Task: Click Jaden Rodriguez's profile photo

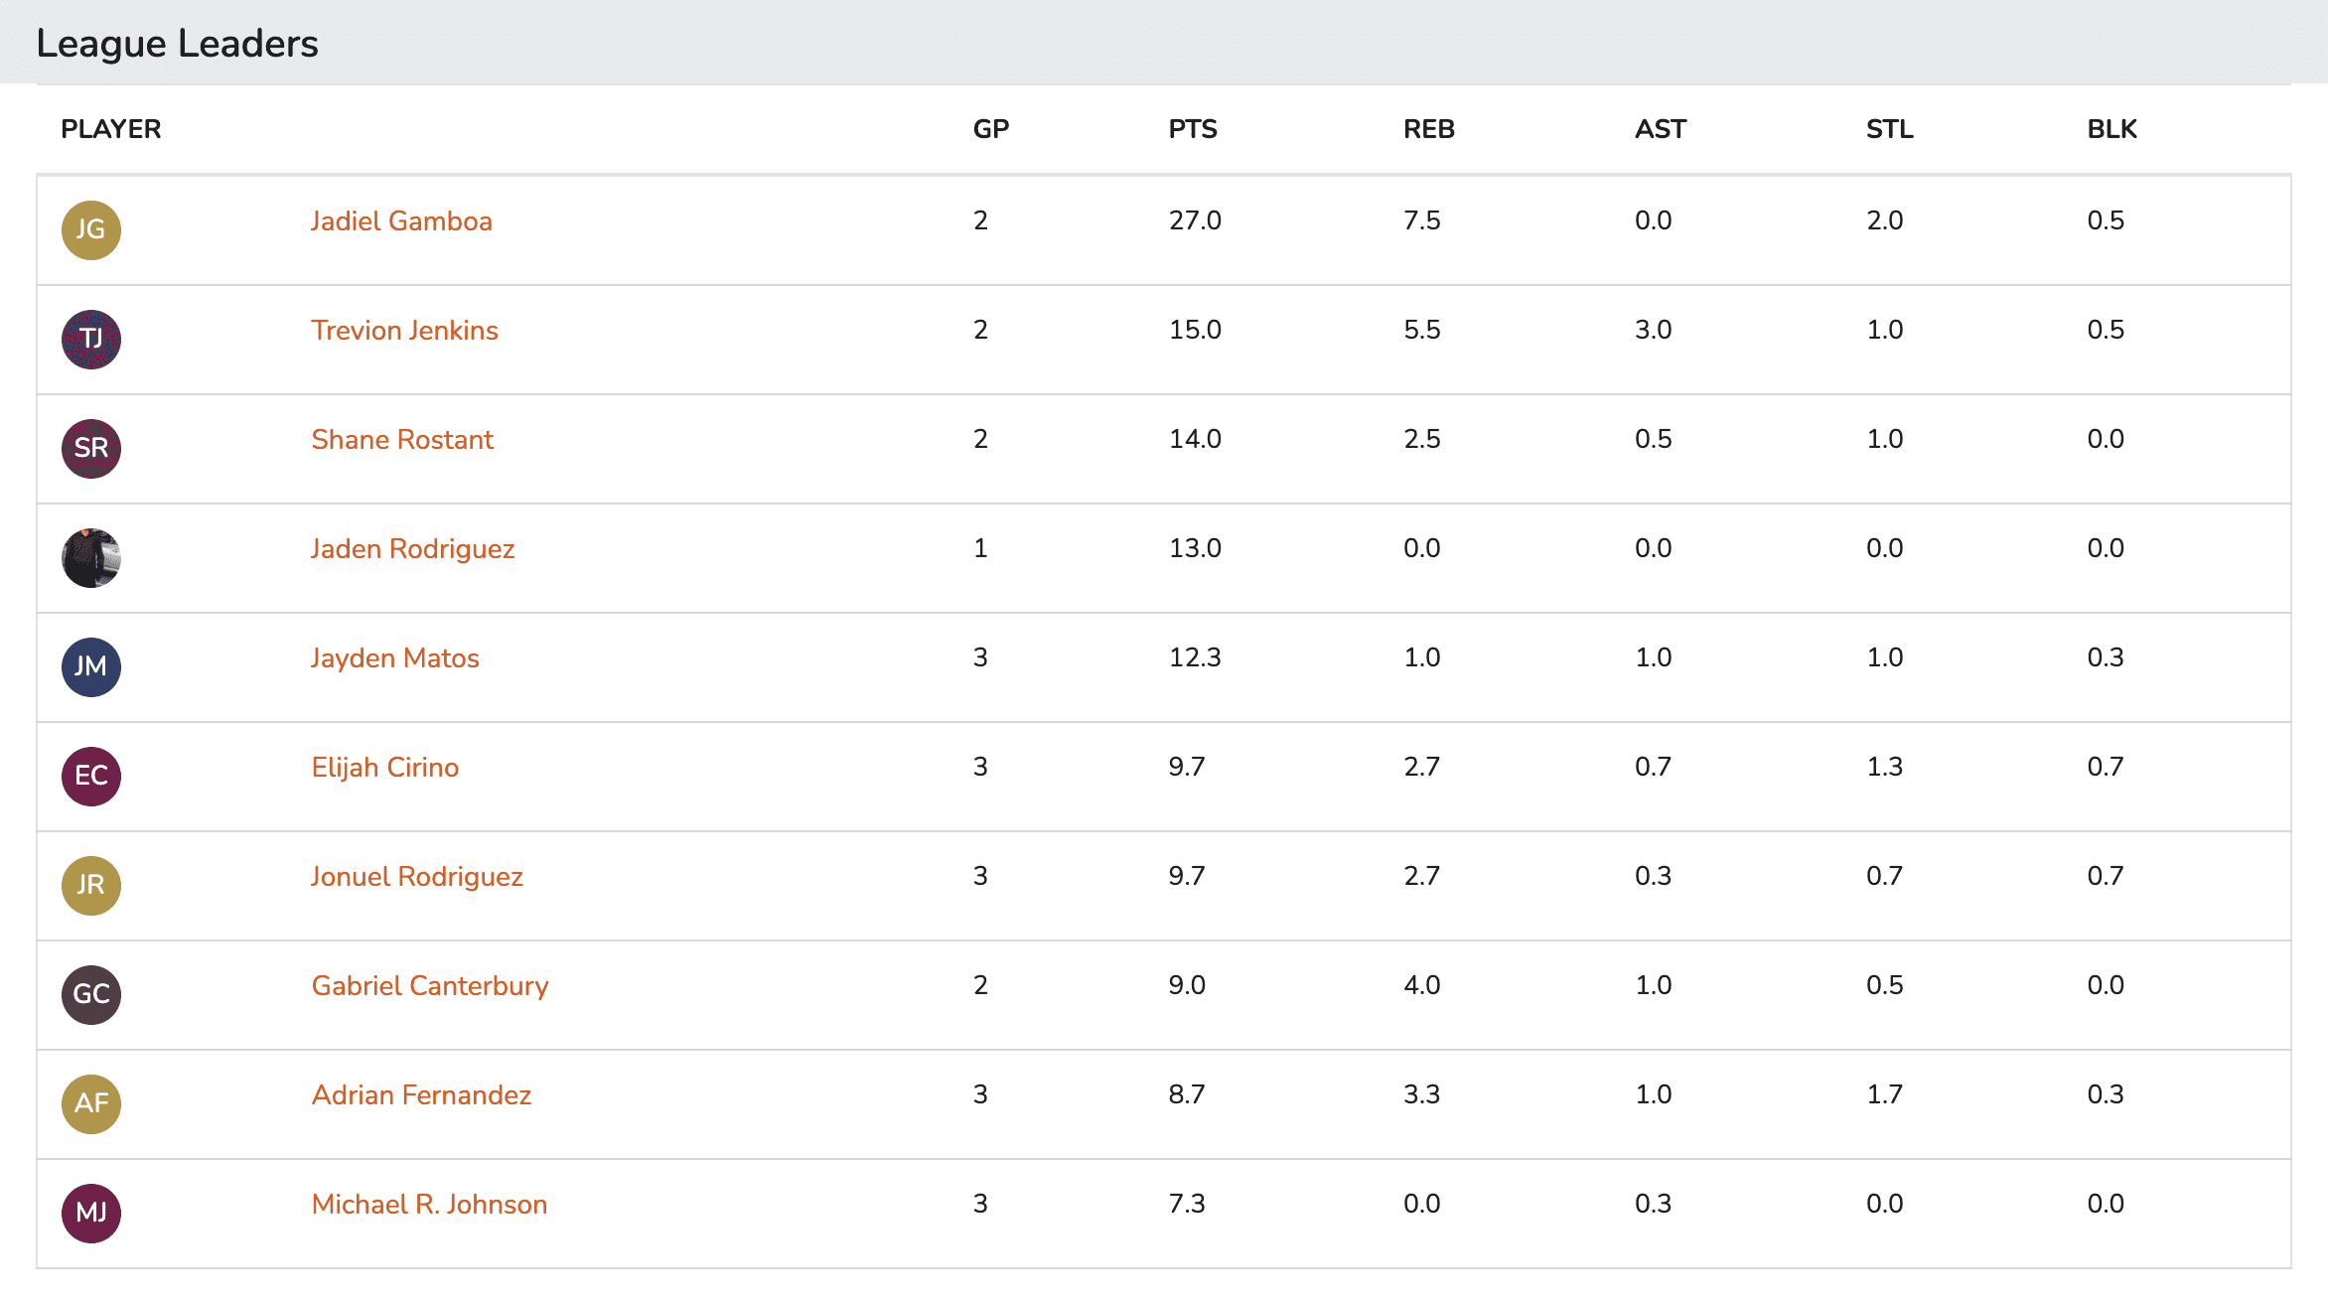Action: (91, 558)
